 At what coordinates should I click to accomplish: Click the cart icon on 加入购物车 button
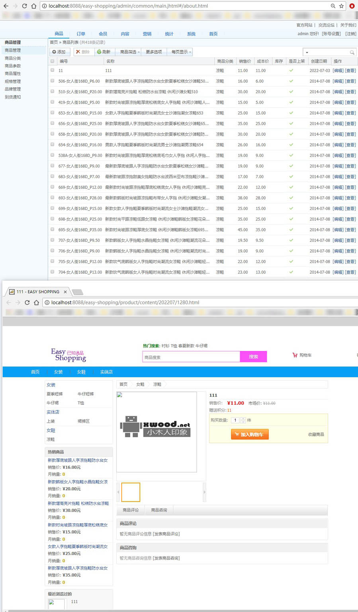[x=237, y=434]
